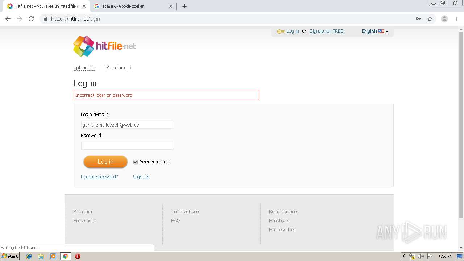Click the red Opera taskbar icon
Screen dimensions: 464x261
click(78, 256)
